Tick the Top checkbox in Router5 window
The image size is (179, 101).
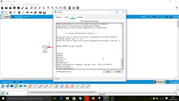55,79
